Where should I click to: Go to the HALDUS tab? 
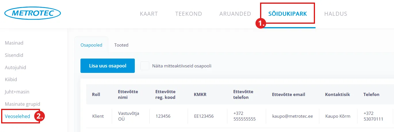335,14
